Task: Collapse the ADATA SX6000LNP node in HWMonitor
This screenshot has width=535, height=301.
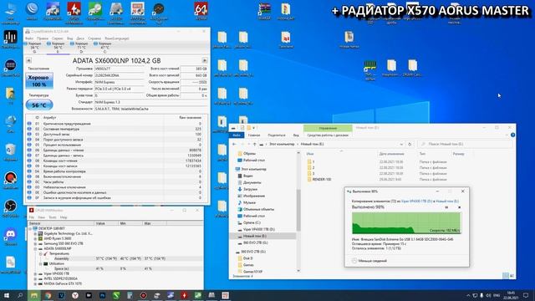Action: tap(35, 249)
